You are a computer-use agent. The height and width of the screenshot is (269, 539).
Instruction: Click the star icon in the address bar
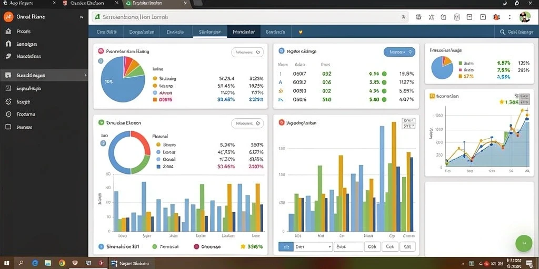404,17
